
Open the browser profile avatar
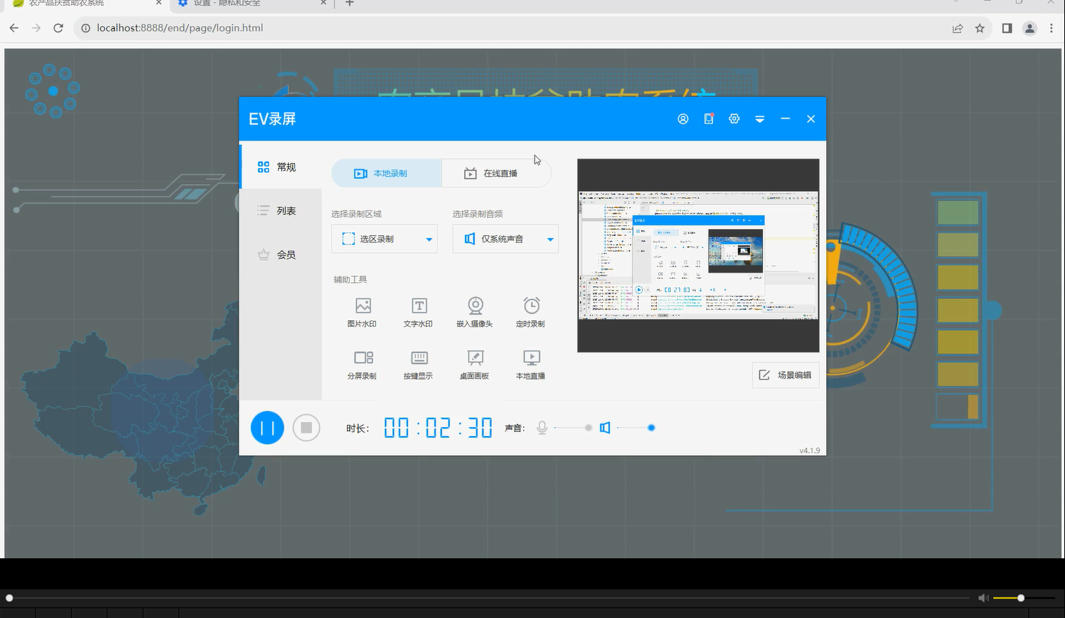[1030, 28]
